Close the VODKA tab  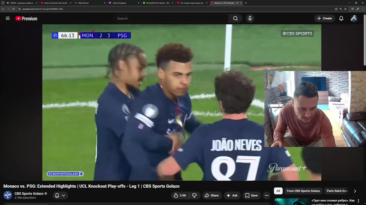point(37,3)
